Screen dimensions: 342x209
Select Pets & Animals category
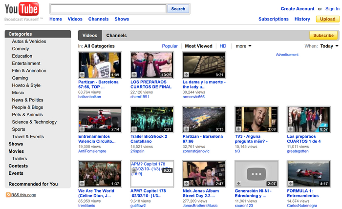pos(27,115)
